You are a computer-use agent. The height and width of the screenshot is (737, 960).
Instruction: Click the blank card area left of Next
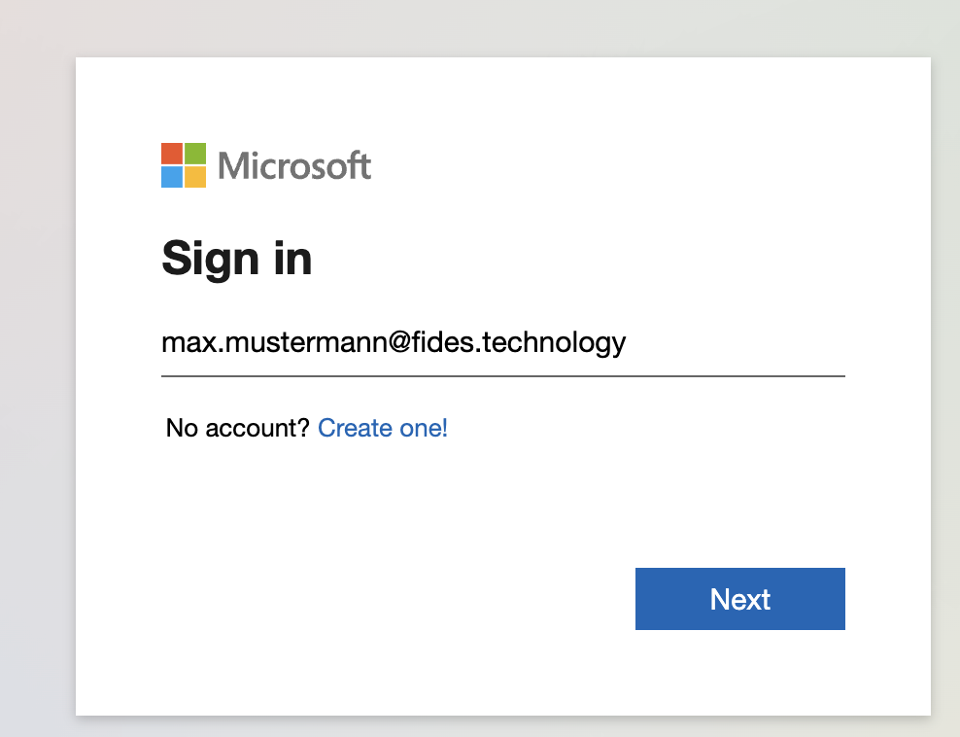(389, 599)
